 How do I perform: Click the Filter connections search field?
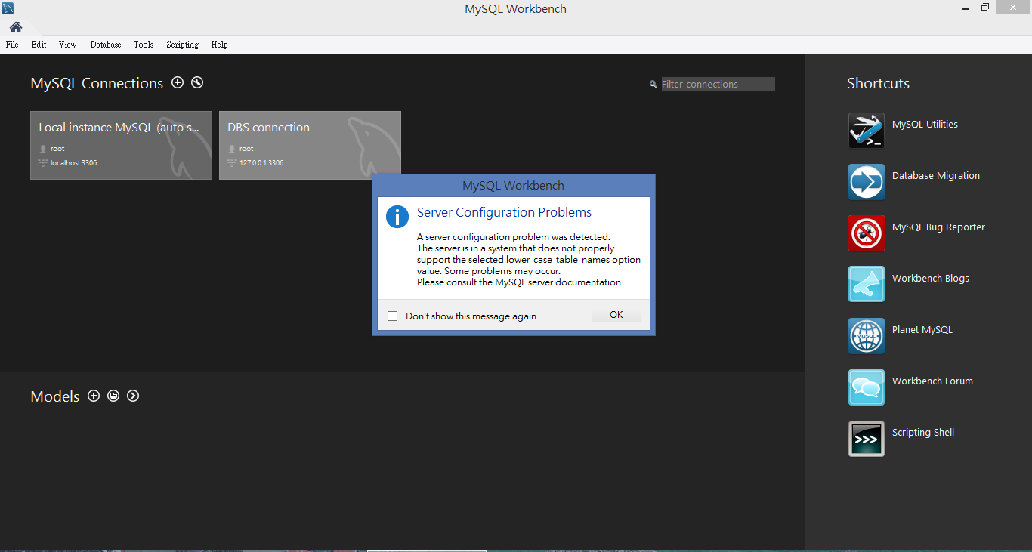(718, 84)
